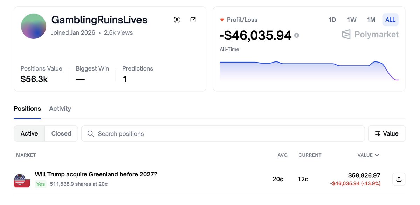Click the AVG column header

point(282,155)
